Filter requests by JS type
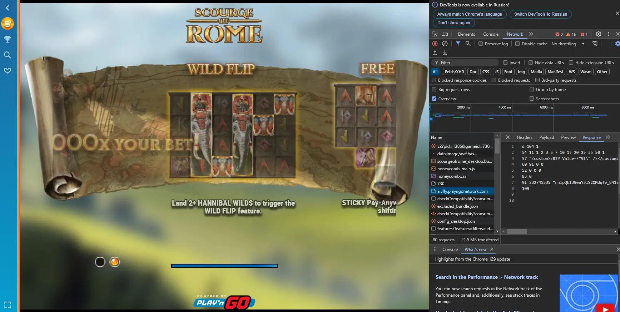620x312 pixels. [497, 72]
